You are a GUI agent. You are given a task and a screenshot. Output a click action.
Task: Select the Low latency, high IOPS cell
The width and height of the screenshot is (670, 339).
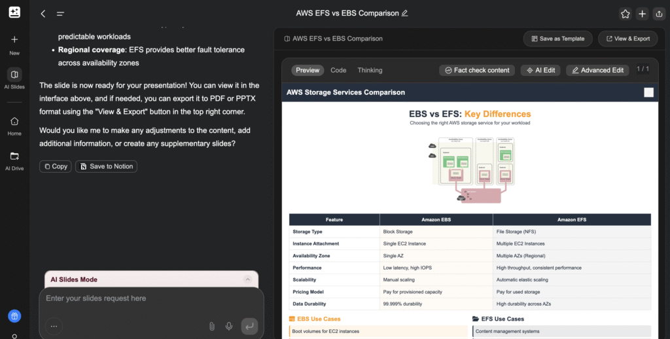coord(436,268)
